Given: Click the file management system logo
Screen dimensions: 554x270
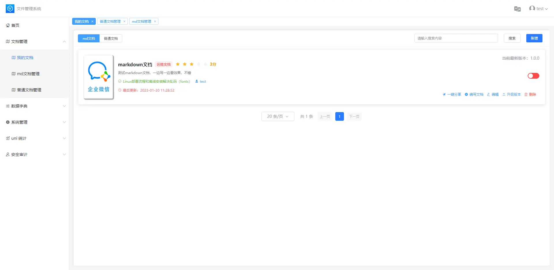Looking at the screenshot, I should 10,9.
